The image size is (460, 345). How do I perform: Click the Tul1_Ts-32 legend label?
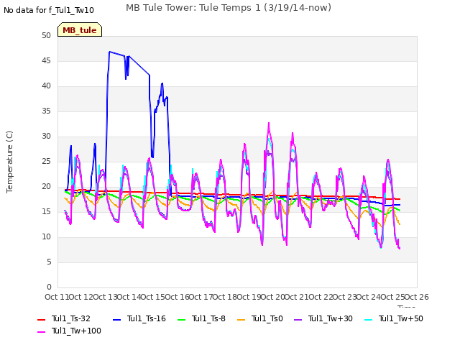click(71, 319)
